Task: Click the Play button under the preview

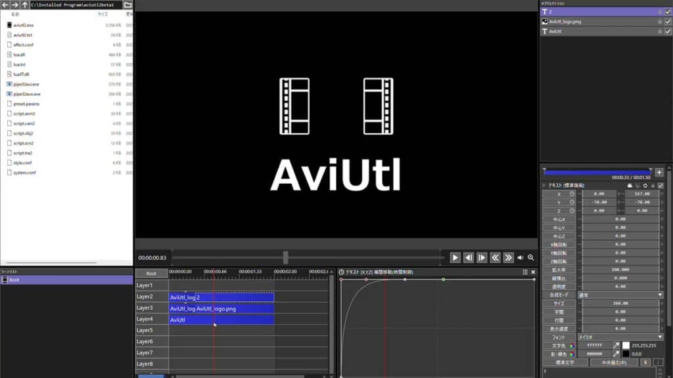Action: pos(455,257)
